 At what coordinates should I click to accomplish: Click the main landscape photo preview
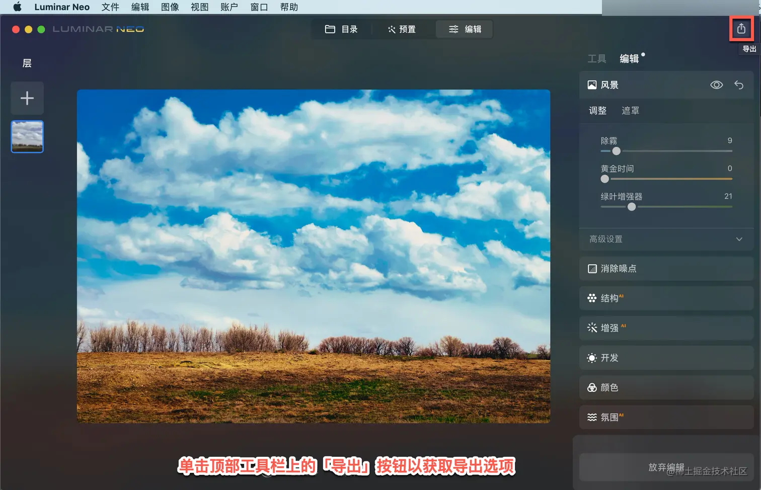click(314, 256)
